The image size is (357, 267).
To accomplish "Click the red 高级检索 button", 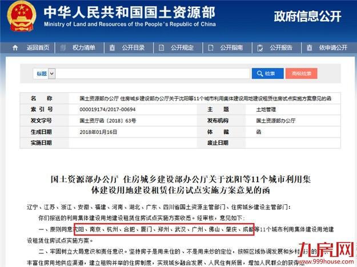I will [x=301, y=74].
